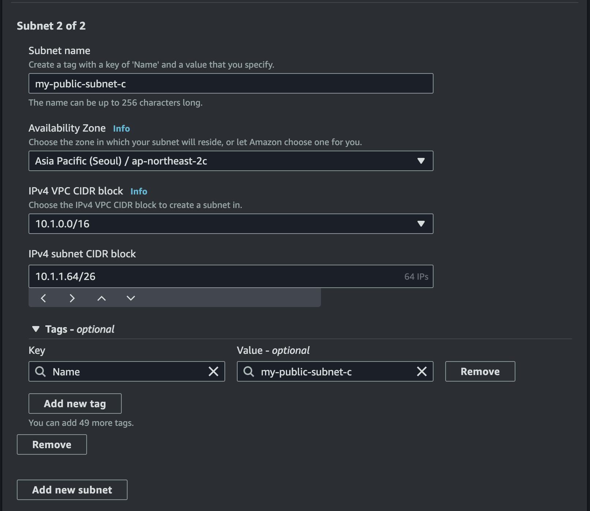
Task: Click the Subnet name input field
Action: tap(231, 83)
